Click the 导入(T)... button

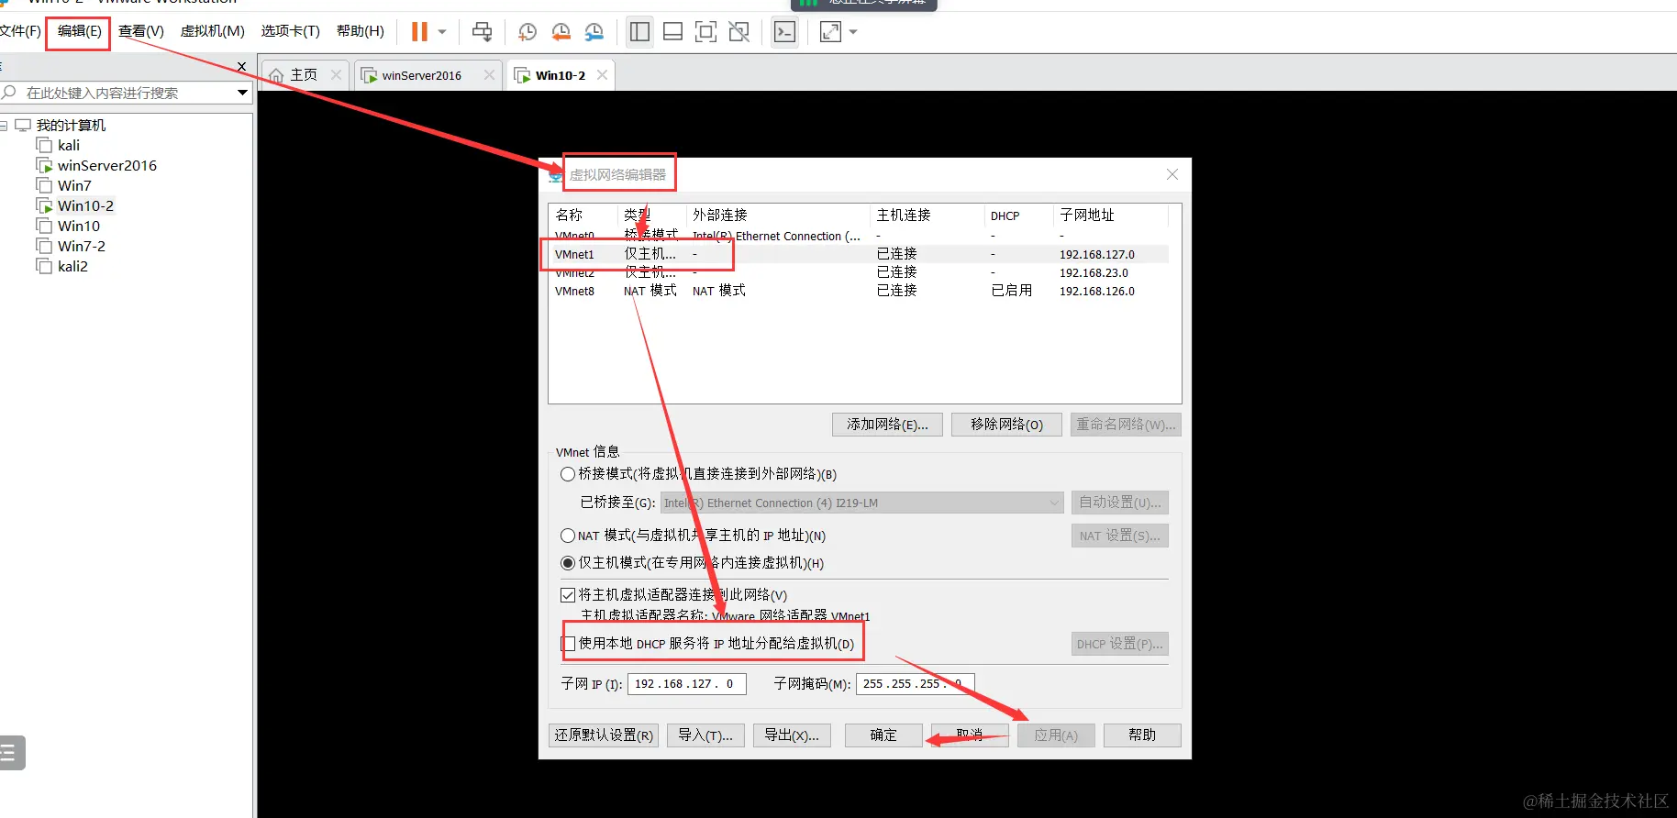point(705,735)
